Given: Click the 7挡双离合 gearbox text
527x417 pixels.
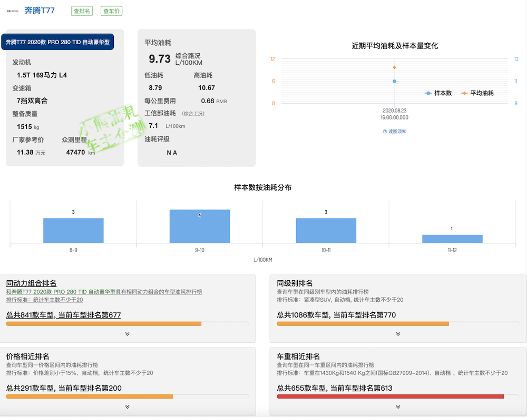Looking at the screenshot, I should (x=32, y=101).
